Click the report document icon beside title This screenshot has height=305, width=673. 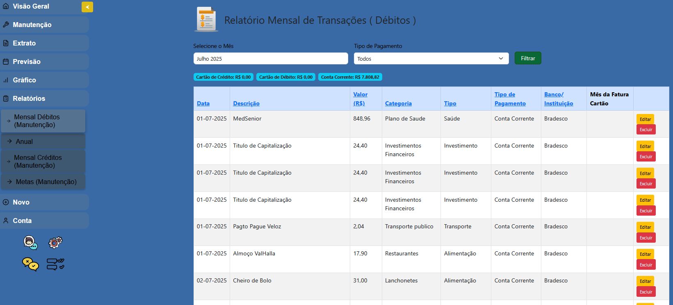tap(206, 20)
